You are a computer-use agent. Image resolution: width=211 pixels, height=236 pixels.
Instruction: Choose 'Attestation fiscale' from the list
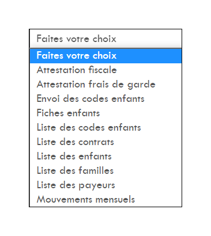tap(105, 70)
